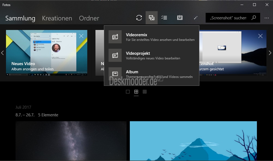Click the Fotos window title
This screenshot has height=161, width=273.
(x=7, y=5)
